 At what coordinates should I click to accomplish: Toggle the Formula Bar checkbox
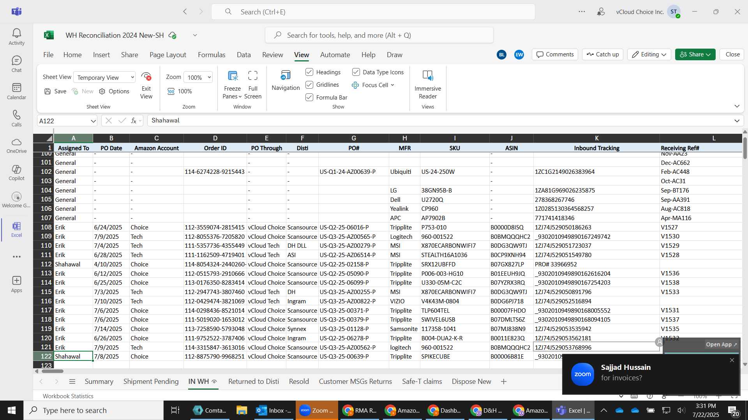pyautogui.click(x=309, y=97)
